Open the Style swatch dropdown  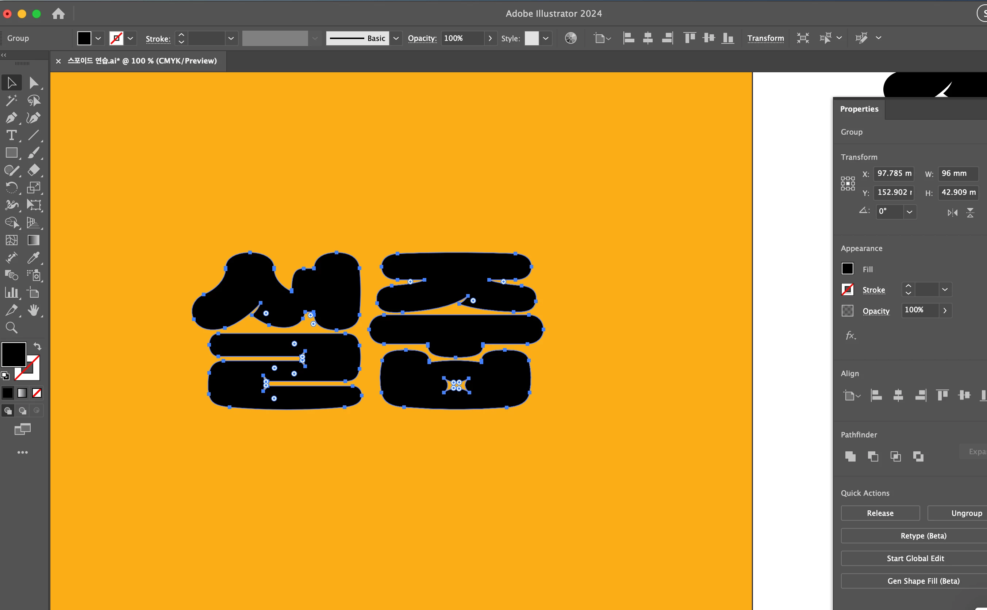546,38
